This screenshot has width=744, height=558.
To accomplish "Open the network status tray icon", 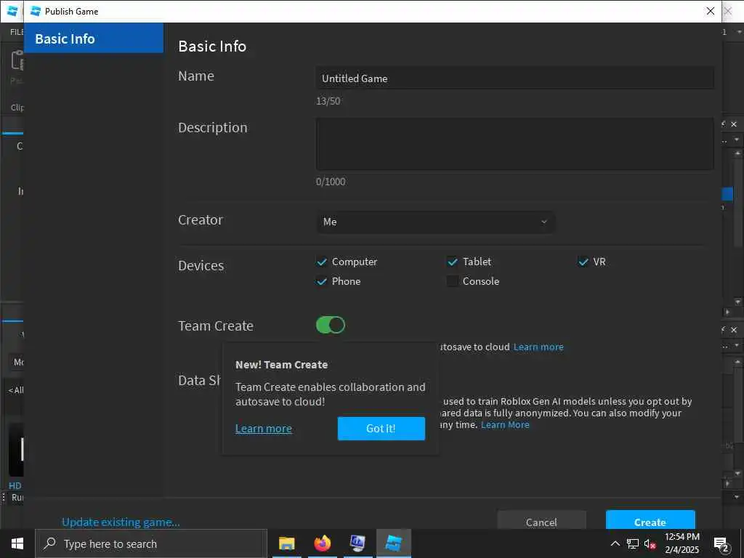I will (x=633, y=543).
